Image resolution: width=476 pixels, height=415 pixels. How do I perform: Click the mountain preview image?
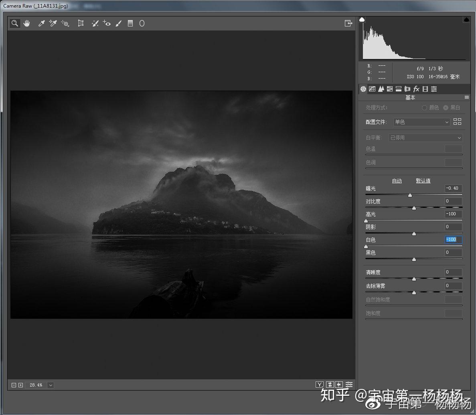pos(182,204)
